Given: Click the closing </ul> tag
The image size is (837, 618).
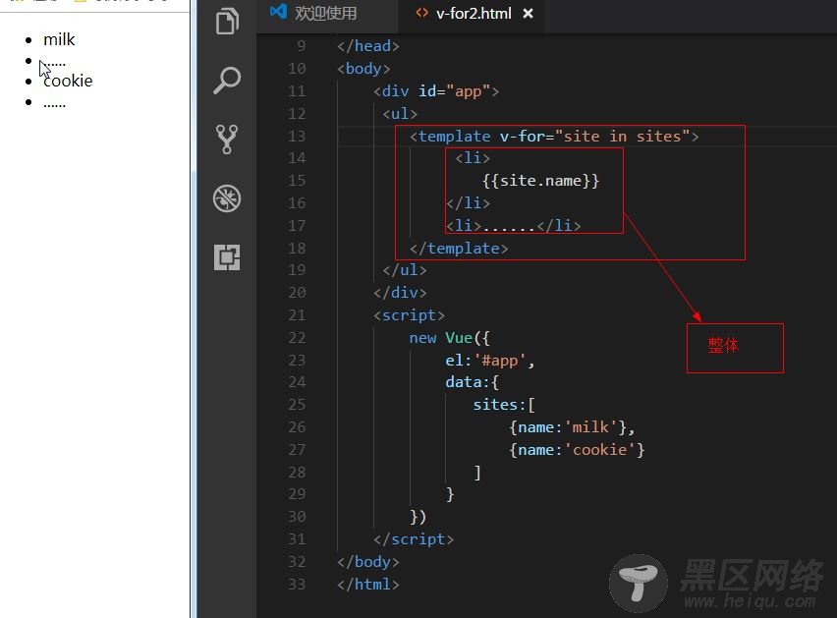Looking at the screenshot, I should point(405,270).
